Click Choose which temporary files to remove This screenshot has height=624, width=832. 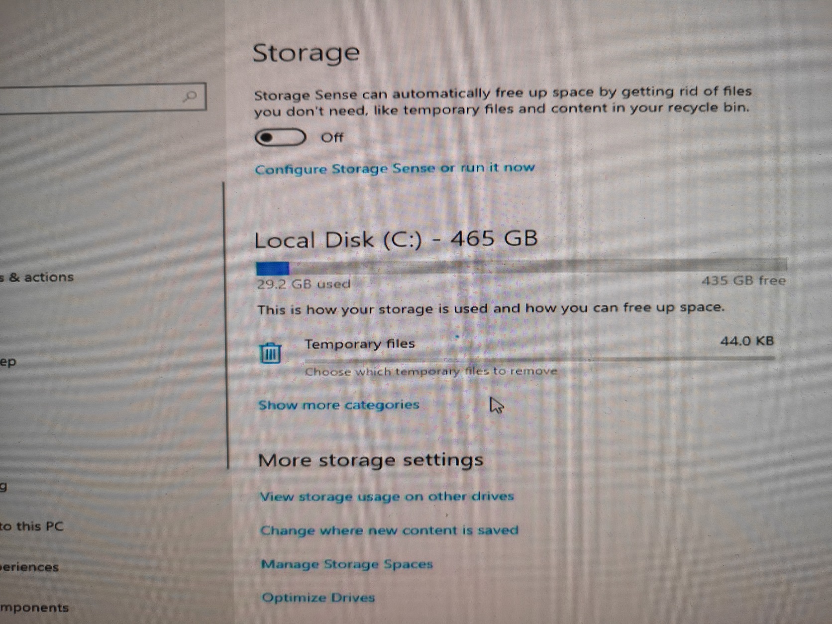coord(431,371)
